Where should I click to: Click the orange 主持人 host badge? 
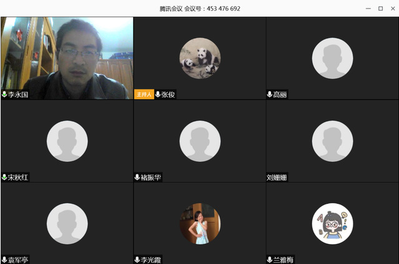(144, 94)
